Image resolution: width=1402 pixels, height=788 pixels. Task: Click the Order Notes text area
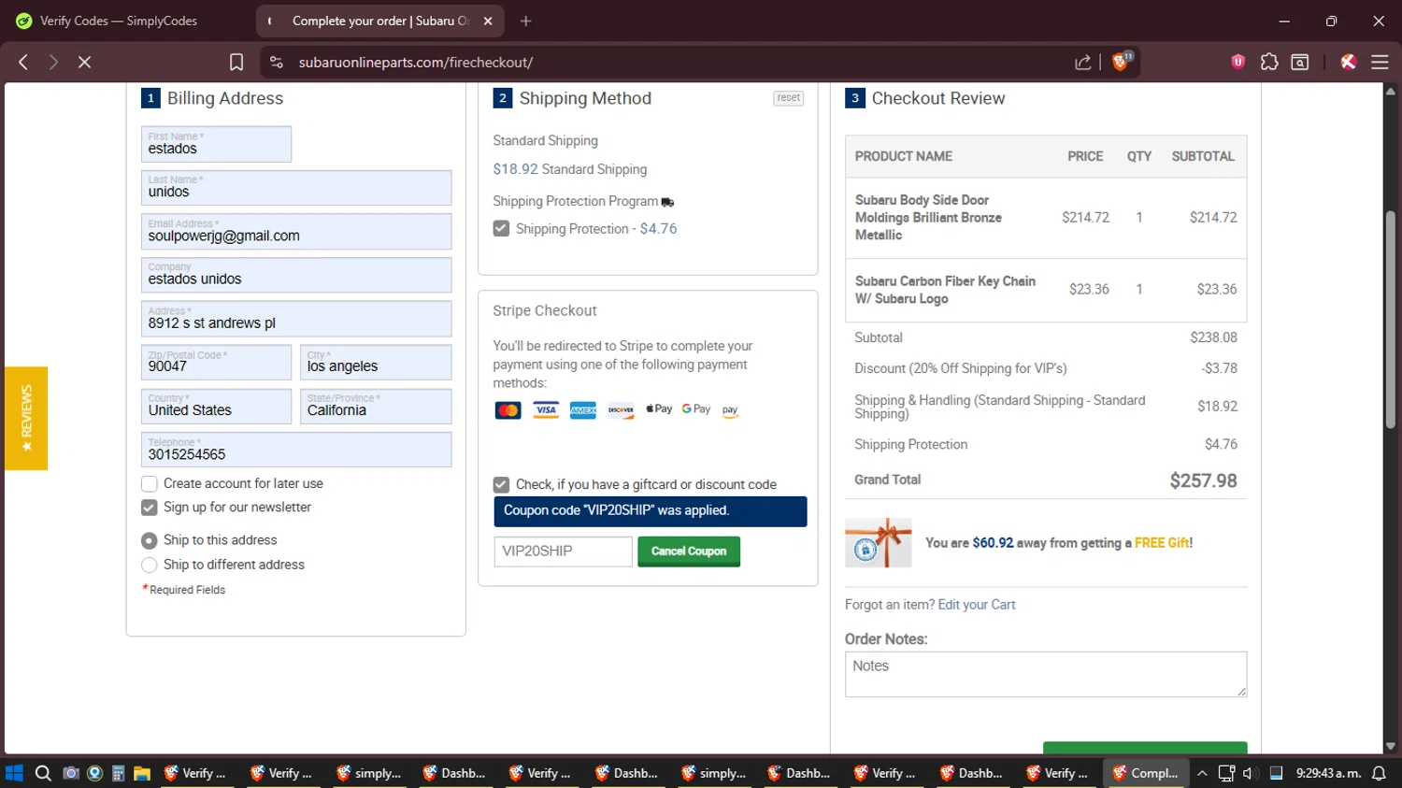coord(1046,674)
